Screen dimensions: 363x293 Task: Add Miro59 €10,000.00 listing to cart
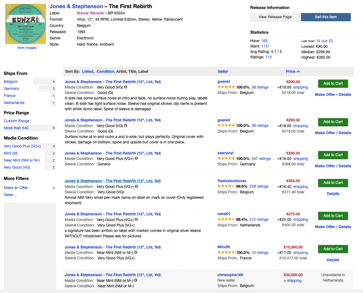click(333, 249)
